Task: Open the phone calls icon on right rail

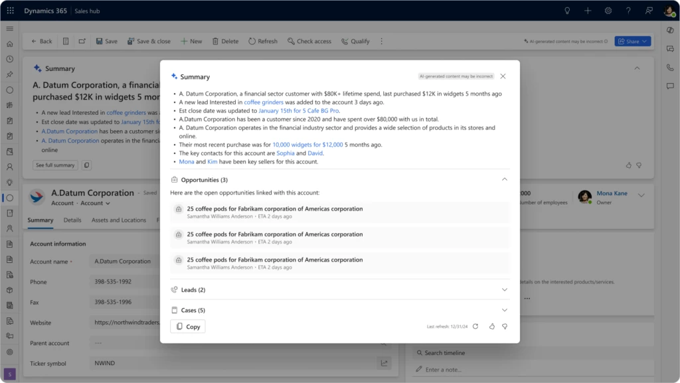Action: click(670, 65)
